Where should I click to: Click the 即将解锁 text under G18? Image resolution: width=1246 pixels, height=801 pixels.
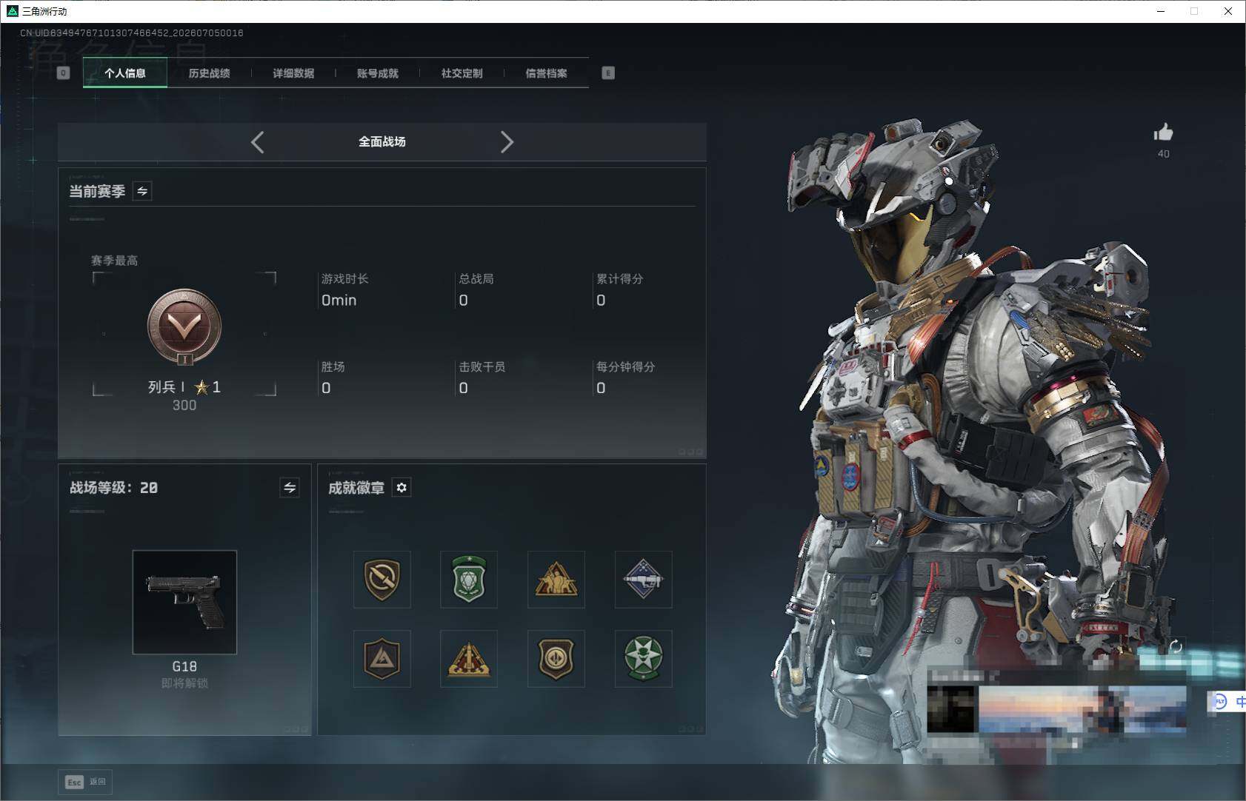click(184, 683)
